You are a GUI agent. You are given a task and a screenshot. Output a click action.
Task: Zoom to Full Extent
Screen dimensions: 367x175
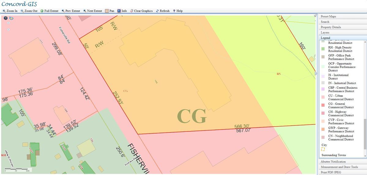point(49,11)
